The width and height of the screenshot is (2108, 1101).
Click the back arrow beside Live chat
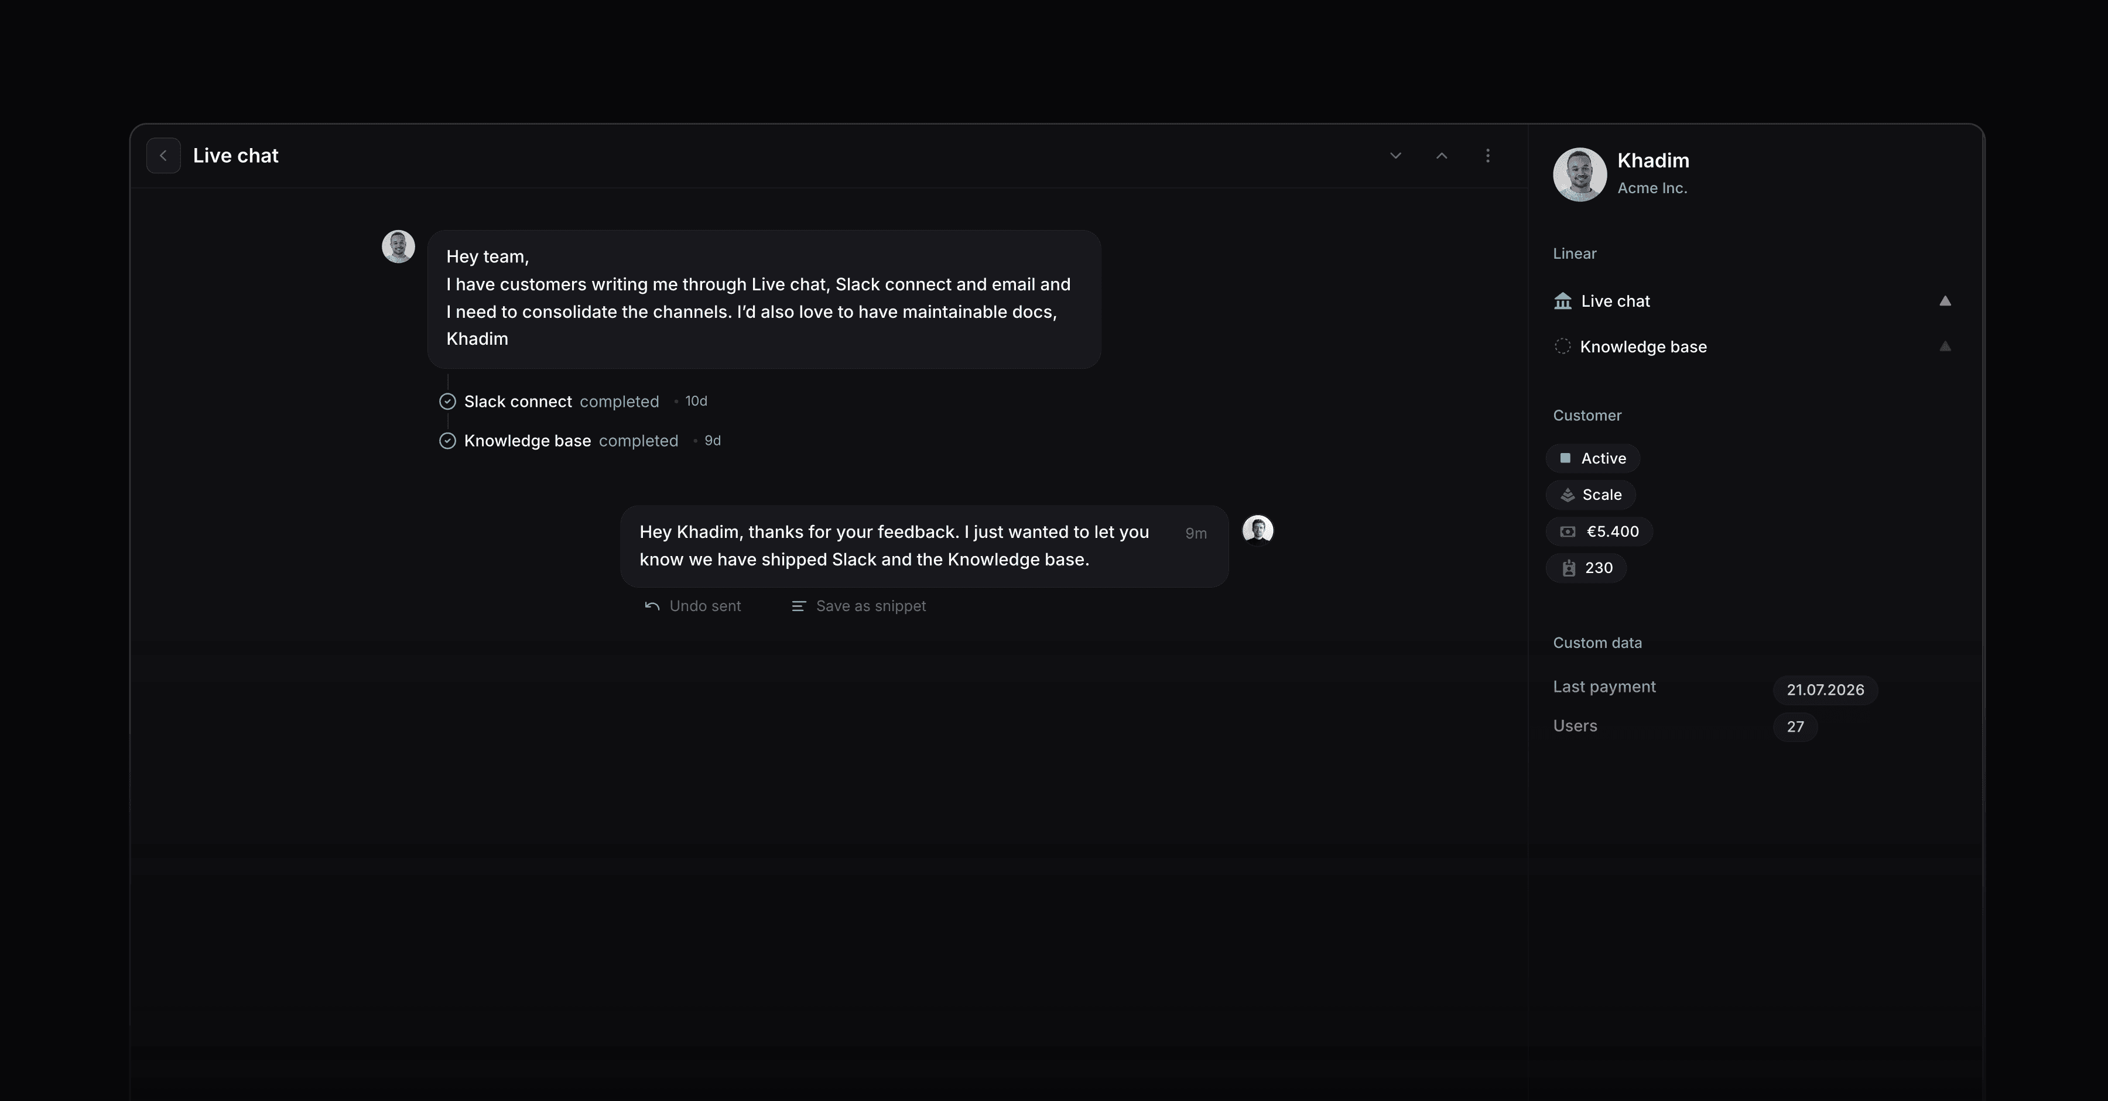click(164, 156)
